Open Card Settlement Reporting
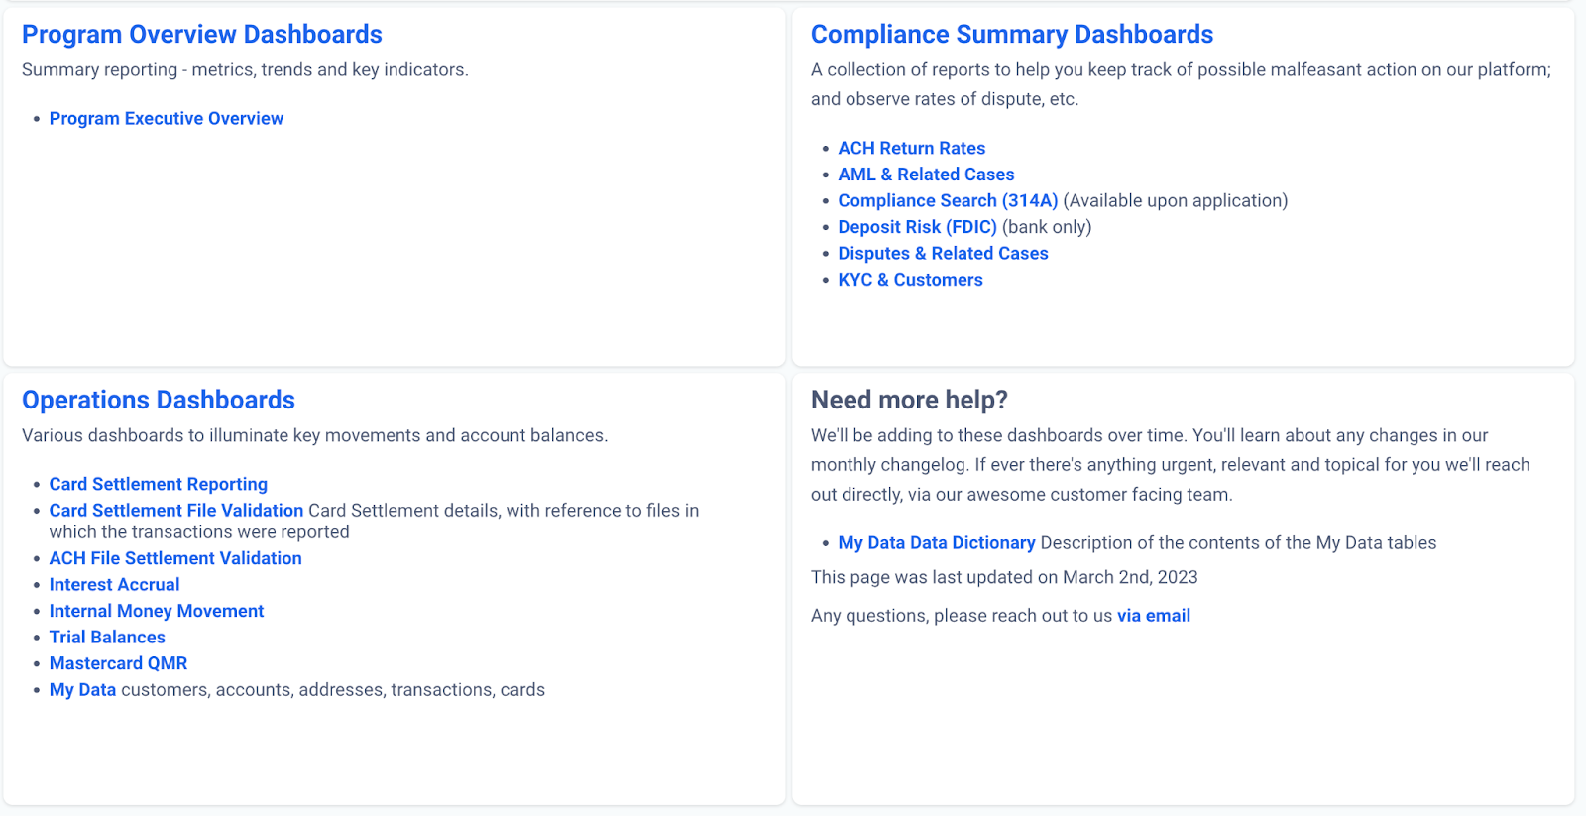 pos(159,484)
